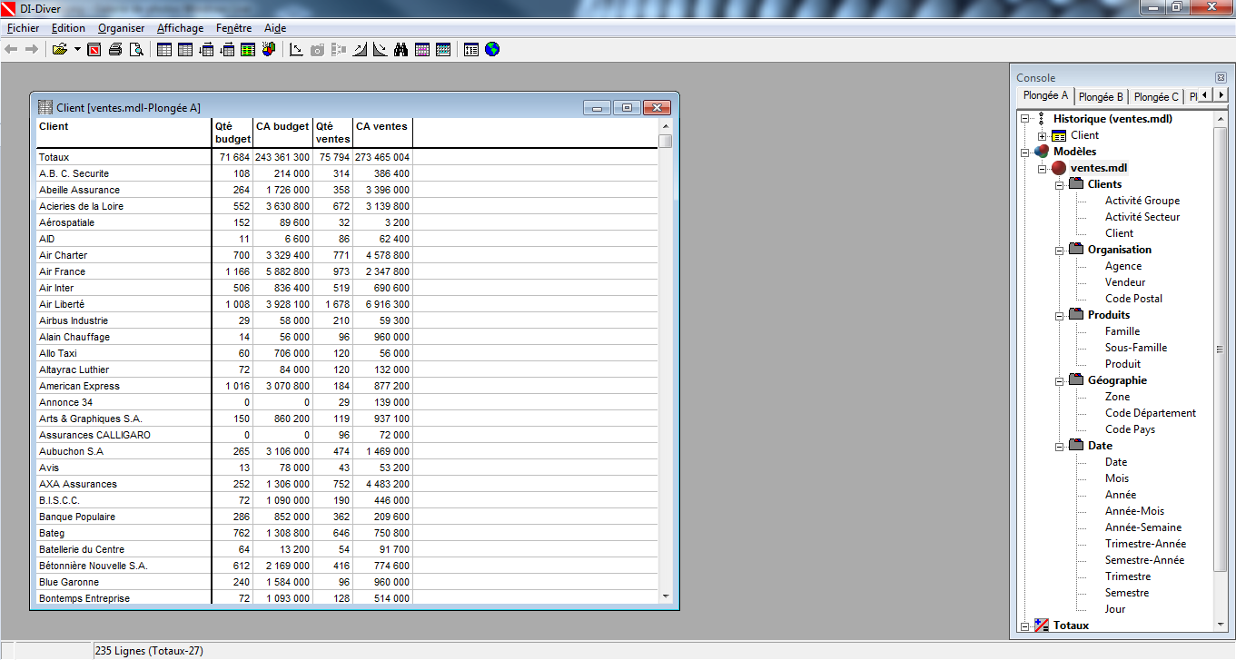This screenshot has height=660, width=1236.
Task: Click the table icon in Client window title
Action: [x=44, y=107]
